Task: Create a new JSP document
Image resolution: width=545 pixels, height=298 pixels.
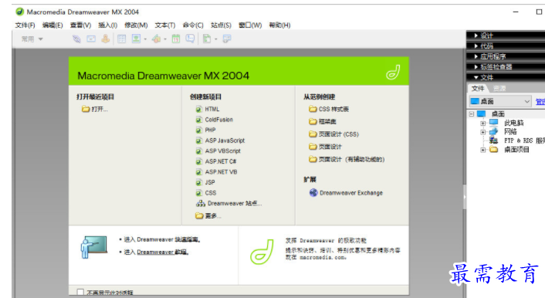Action: pos(205,182)
